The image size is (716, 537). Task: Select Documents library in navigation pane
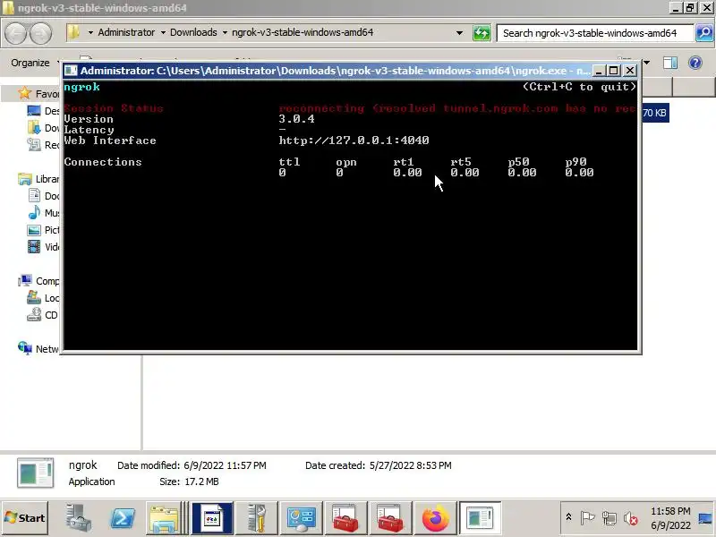(x=43, y=196)
